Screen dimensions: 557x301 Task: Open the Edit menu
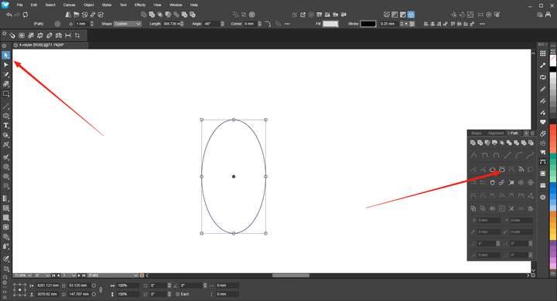point(34,5)
